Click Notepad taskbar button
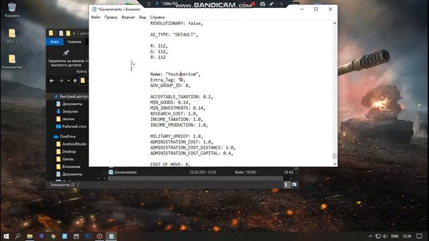Screen dimensions: 429x241 111,236
